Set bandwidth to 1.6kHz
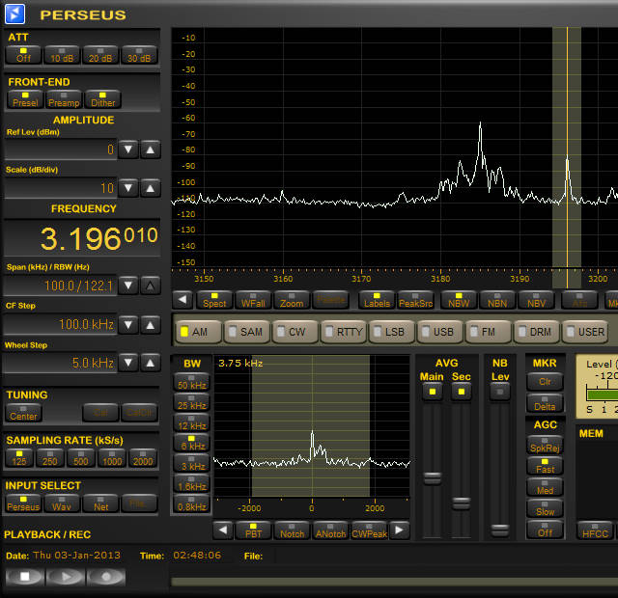Viewport: 618px width, 598px height. (x=191, y=483)
